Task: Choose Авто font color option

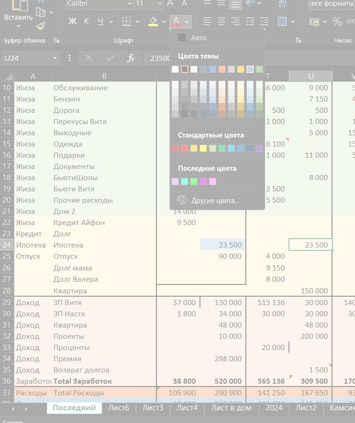Action: pos(217,38)
